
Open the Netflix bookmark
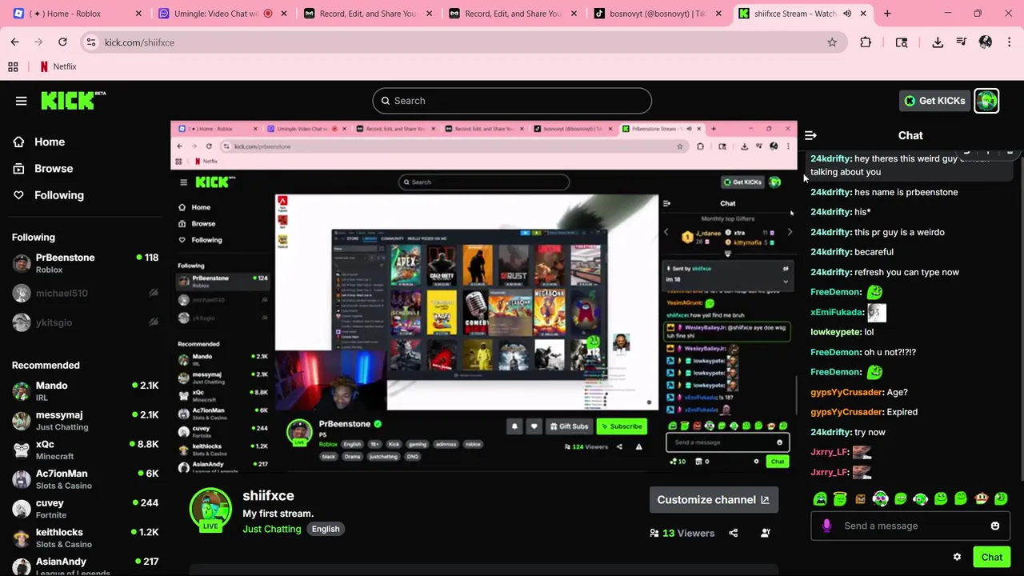(58, 67)
